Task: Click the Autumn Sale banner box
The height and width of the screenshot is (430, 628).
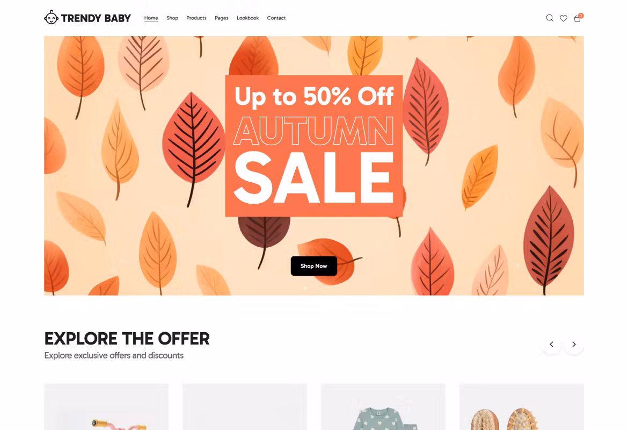Action: (x=314, y=146)
